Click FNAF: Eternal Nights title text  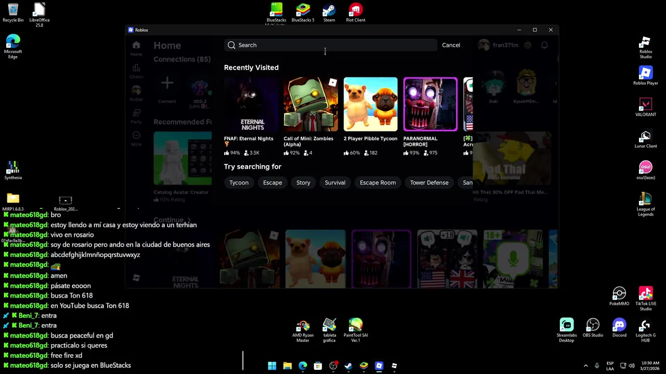tap(249, 139)
